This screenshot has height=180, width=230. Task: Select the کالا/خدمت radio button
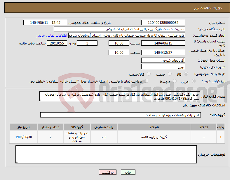coord(149,74)
